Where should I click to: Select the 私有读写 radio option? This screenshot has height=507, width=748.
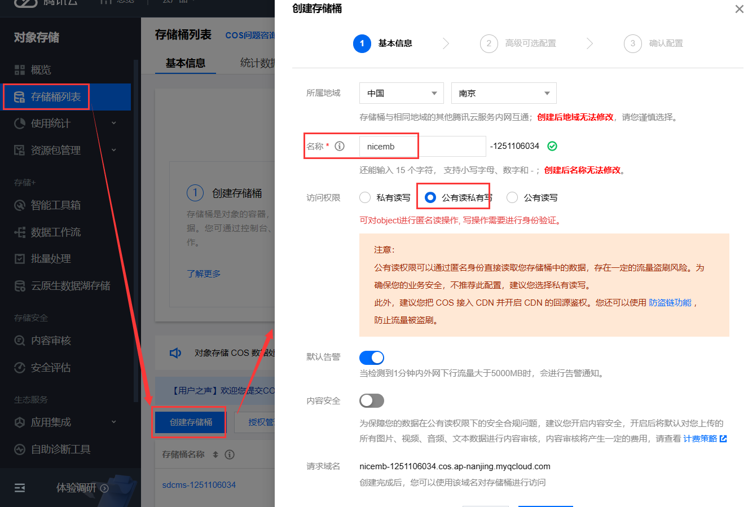pyautogui.click(x=365, y=197)
